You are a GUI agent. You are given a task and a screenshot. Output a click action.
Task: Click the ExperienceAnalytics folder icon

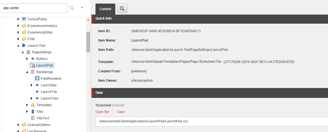24,26
